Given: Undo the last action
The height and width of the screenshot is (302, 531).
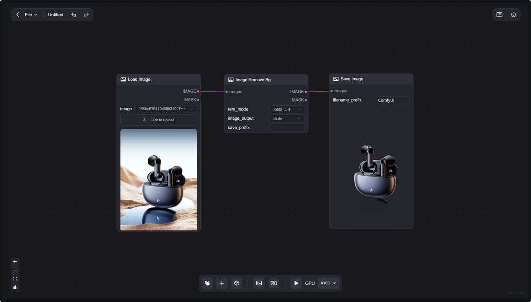Looking at the screenshot, I should (x=73, y=15).
